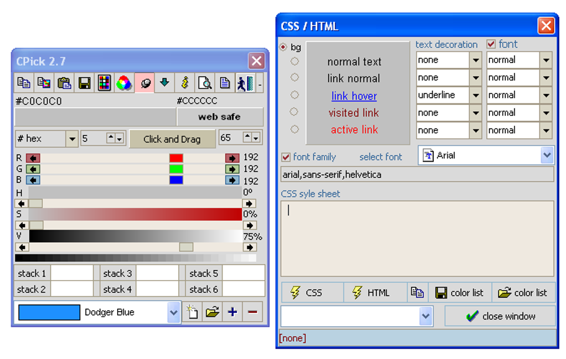
Task: Open the yellow info icon
Action: [x=185, y=83]
